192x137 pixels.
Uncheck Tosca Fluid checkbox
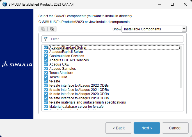(x=46, y=77)
